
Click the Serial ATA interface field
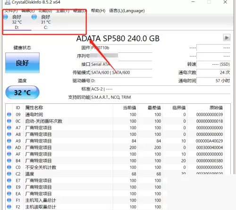(121, 64)
